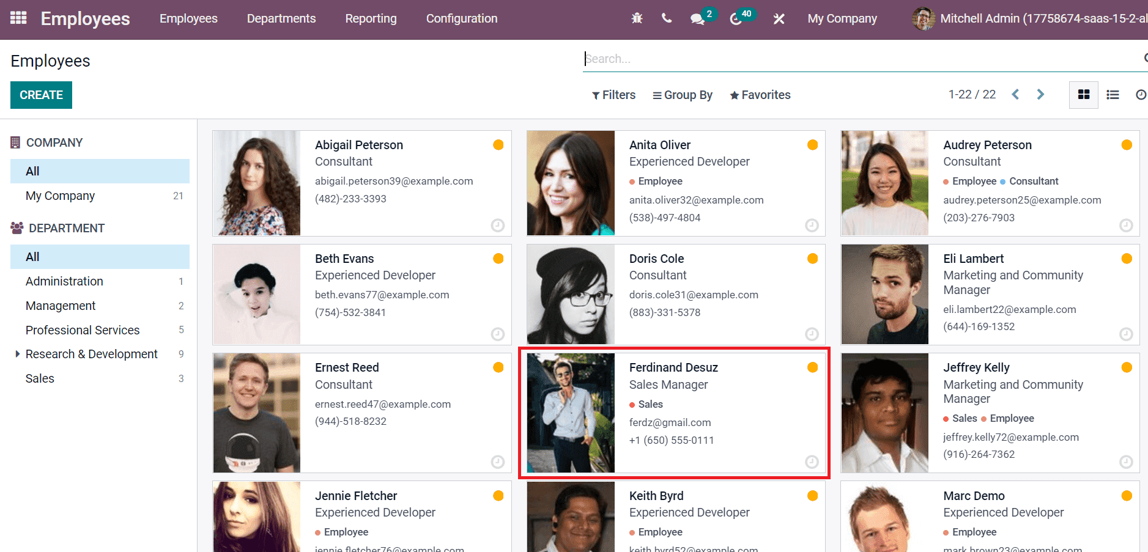Screen dimensions: 1148x552
Task: Click Eli Lambert's orange status dot
Action: (1127, 259)
